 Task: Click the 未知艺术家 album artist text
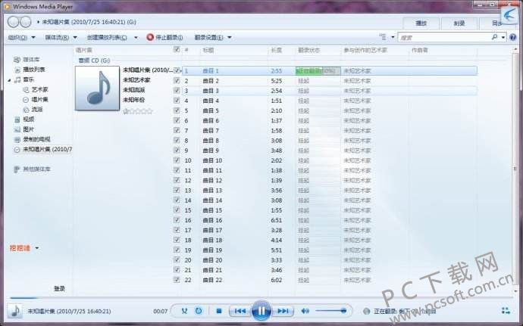click(136, 80)
